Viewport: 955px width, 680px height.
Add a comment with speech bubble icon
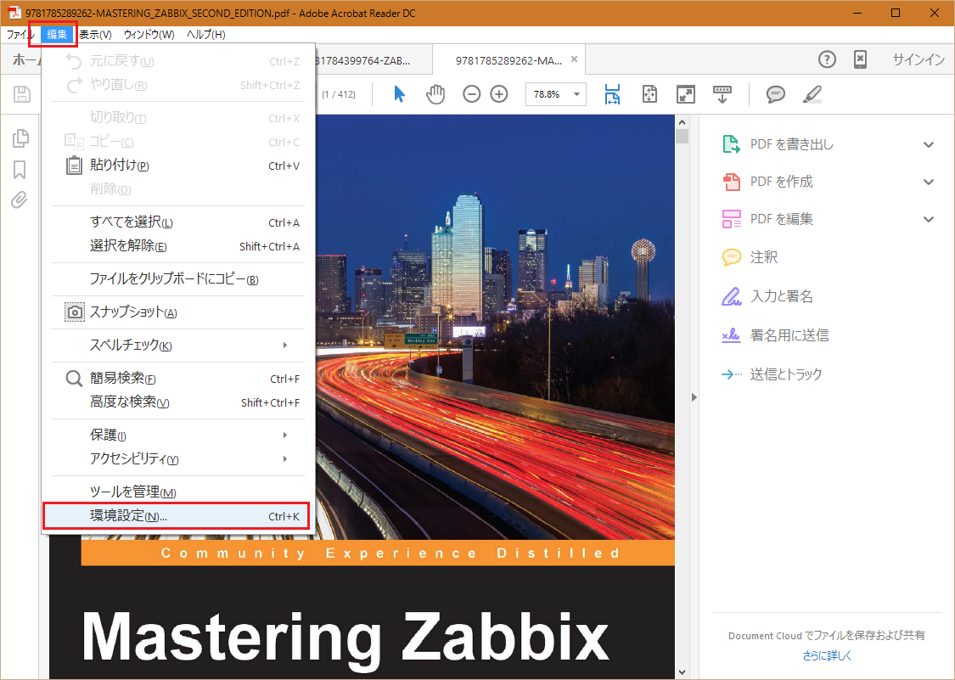point(775,94)
